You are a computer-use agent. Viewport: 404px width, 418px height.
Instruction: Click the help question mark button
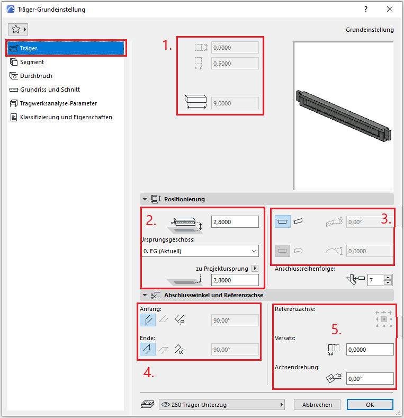tap(366, 10)
